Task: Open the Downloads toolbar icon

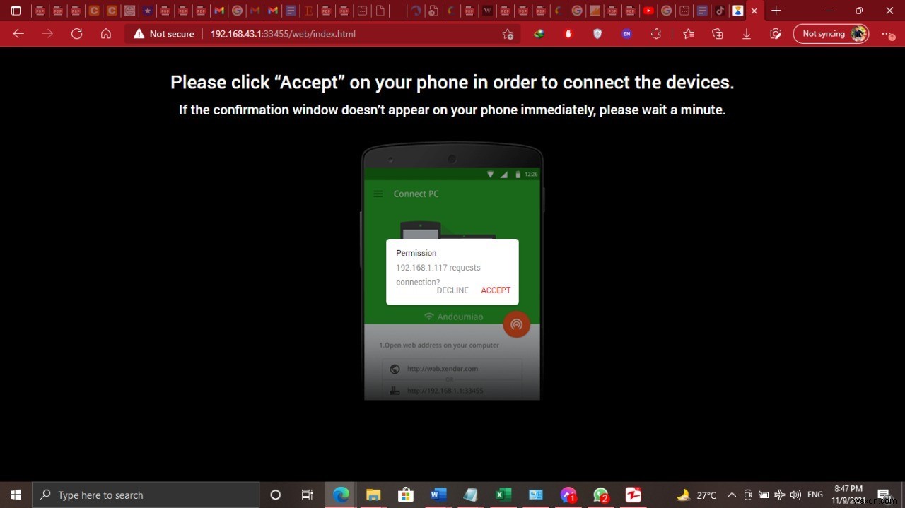Action: tap(746, 33)
